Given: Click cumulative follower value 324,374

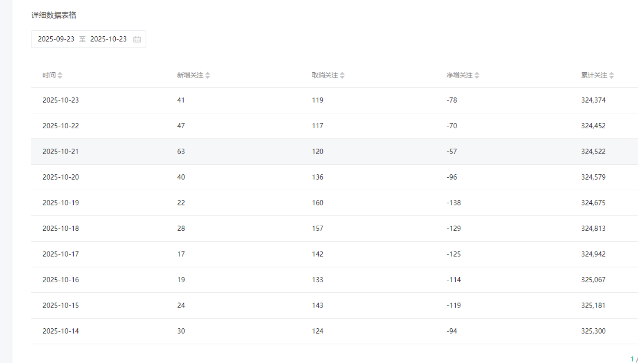Looking at the screenshot, I should 593,100.
